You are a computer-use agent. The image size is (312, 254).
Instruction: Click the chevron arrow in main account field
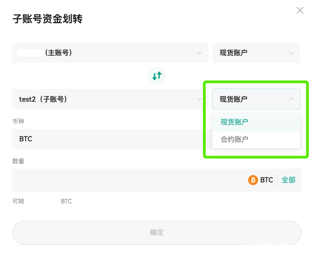199,53
